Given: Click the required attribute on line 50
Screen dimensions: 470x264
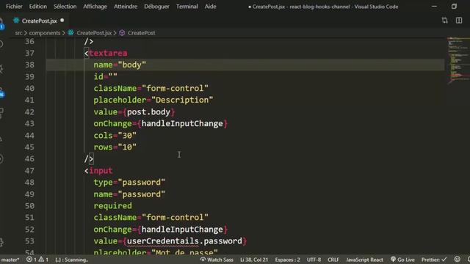Looking at the screenshot, I should coord(112,206).
